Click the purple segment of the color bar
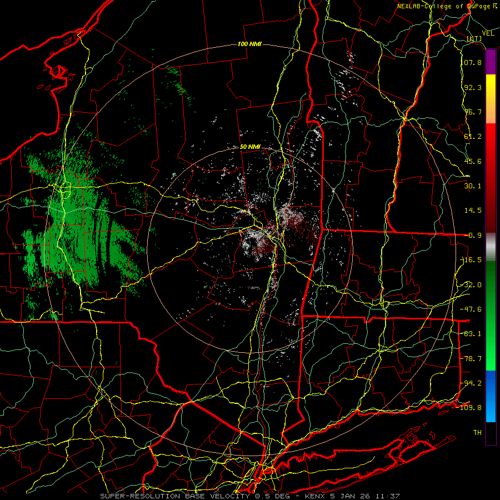Screen dimensions: 500x500 491,62
